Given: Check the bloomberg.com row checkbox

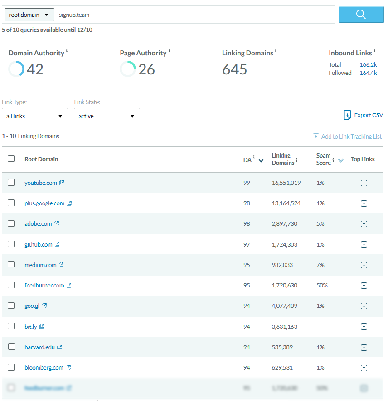Looking at the screenshot, I should [x=11, y=367].
